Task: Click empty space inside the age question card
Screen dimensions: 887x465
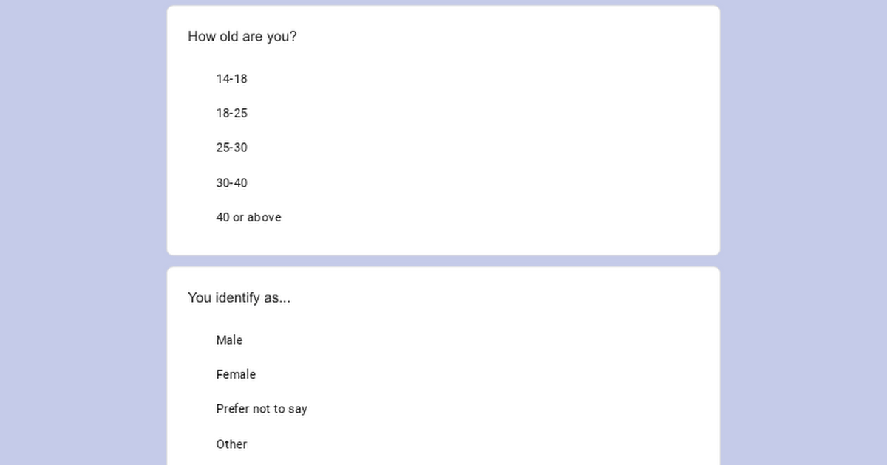Action: pyautogui.click(x=517, y=148)
